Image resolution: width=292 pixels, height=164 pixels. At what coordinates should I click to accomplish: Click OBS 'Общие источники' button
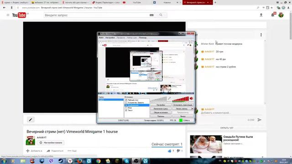pos(161,113)
